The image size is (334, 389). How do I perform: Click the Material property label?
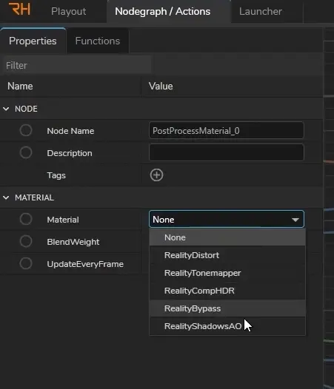click(x=63, y=220)
